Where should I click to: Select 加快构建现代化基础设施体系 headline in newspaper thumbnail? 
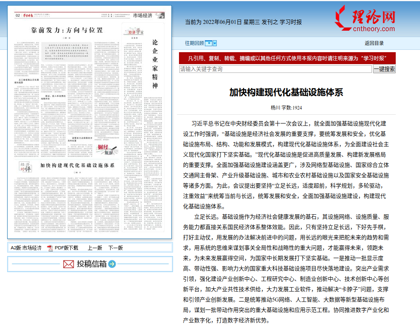pos(77,164)
